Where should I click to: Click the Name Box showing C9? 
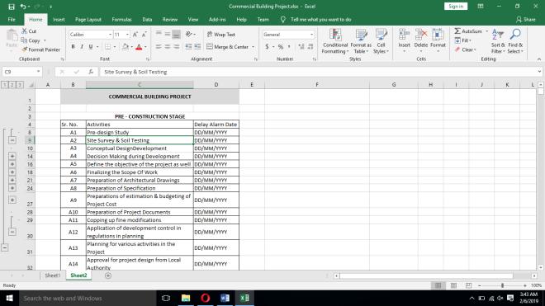[21, 72]
